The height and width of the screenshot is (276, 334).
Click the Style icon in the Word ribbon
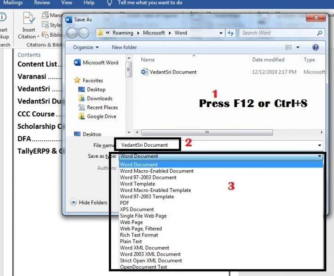point(45,25)
